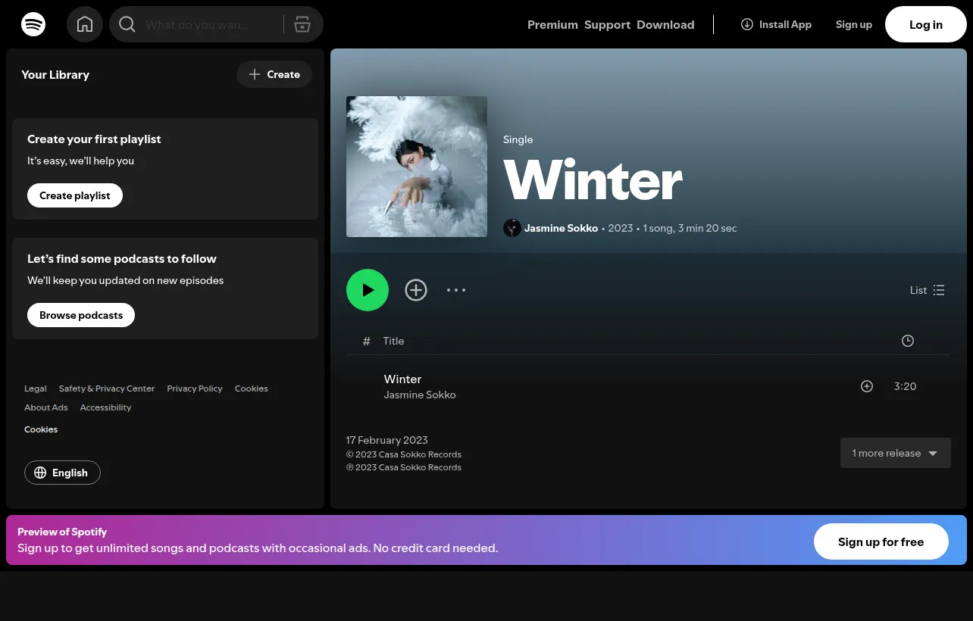Screen dimensions: 973x621
Task: Click the Spotify logo
Action: click(x=33, y=24)
